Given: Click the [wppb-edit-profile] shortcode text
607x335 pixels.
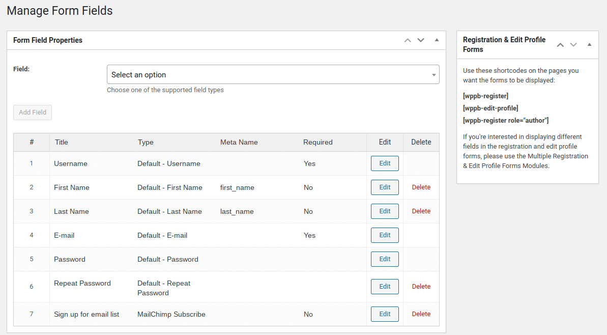Looking at the screenshot, I should [x=490, y=108].
